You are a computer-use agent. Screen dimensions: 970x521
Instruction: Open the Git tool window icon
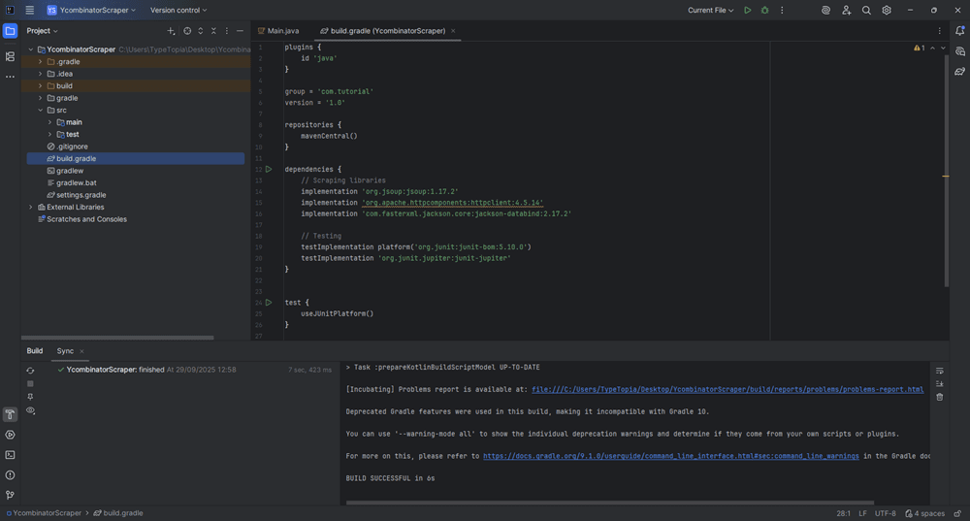10,495
